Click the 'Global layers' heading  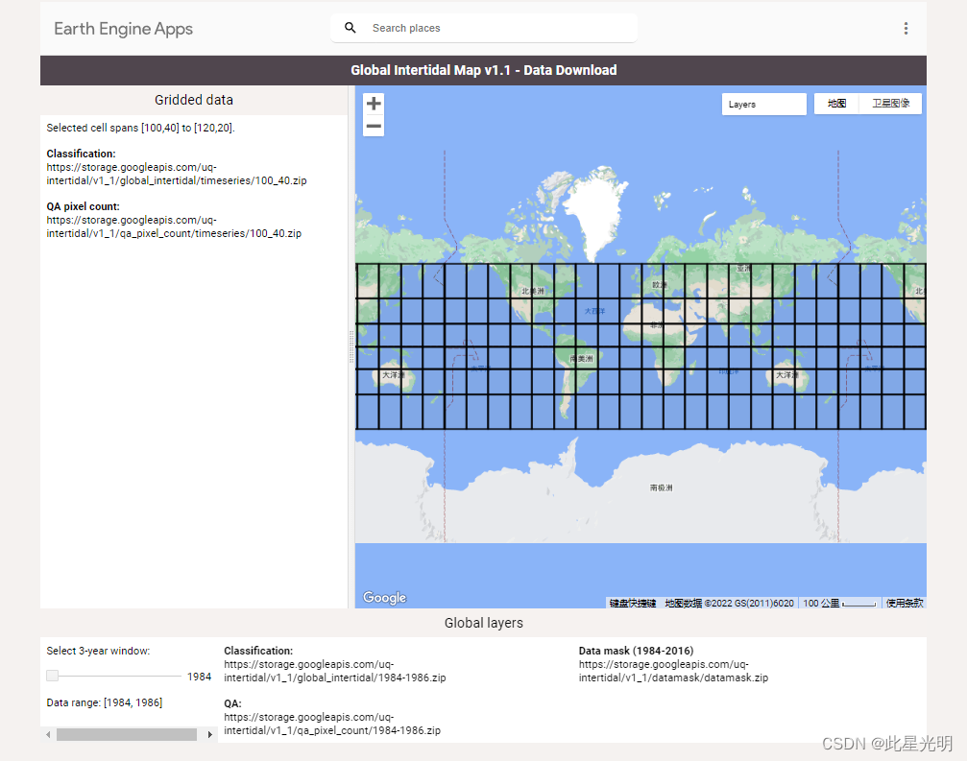click(x=484, y=623)
